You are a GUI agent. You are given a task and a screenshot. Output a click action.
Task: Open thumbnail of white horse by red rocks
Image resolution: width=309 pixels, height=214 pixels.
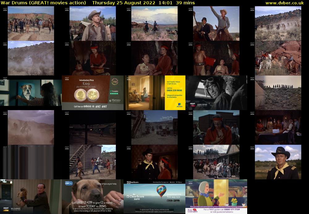(x=278, y=58)
